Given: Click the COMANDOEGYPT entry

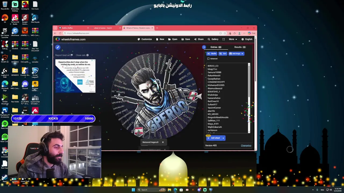Looking at the screenshot, I should click(x=216, y=82).
